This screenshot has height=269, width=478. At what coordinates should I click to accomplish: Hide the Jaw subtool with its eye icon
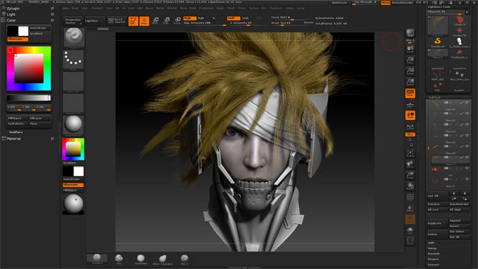(467, 169)
